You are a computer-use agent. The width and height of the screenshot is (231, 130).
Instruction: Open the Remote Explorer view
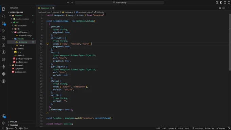(x=3, y=38)
